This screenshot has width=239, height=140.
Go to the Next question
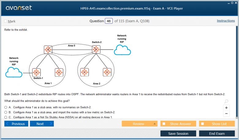tap(42, 124)
